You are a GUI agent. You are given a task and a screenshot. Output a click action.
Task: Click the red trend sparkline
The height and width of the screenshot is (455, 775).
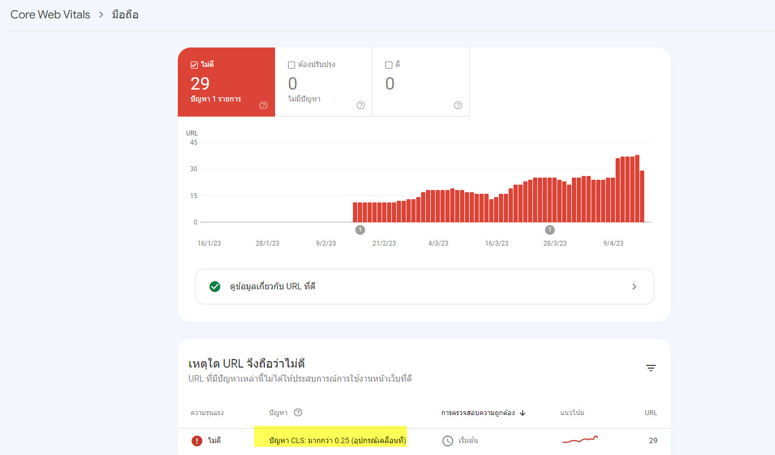tap(580, 440)
